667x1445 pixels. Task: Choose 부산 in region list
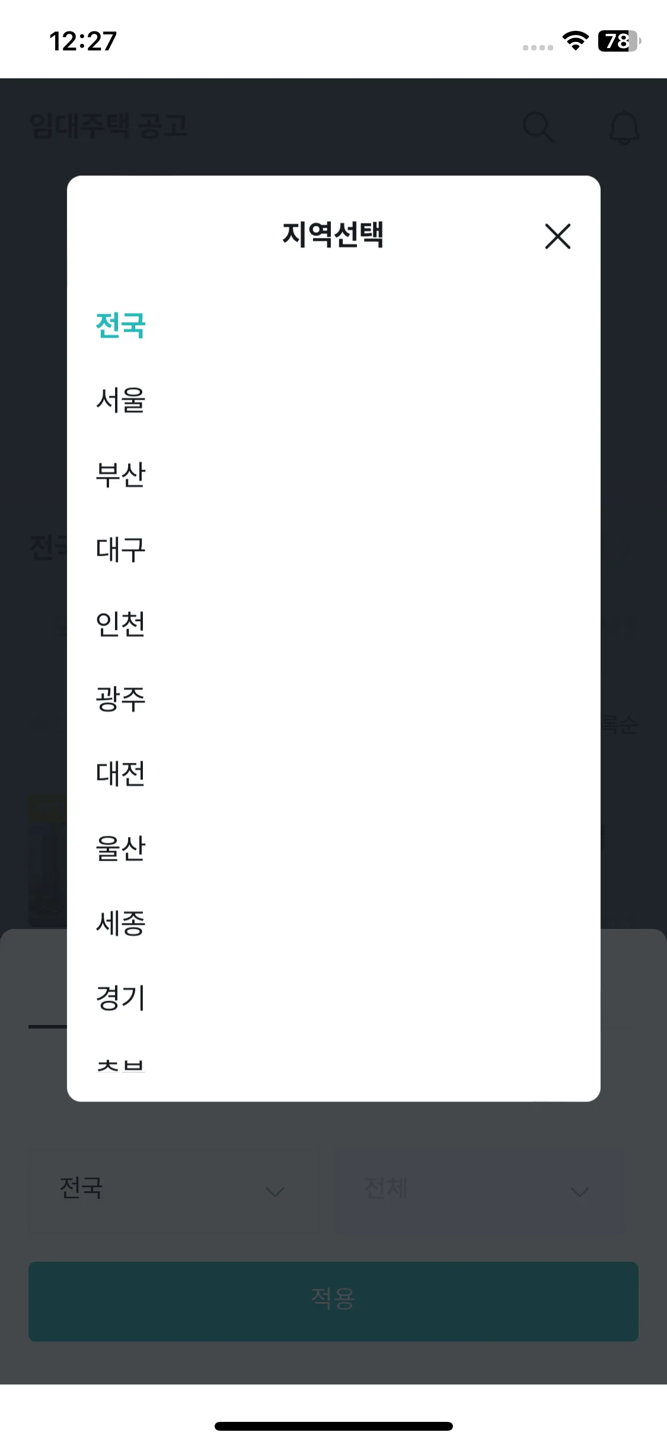[120, 475]
